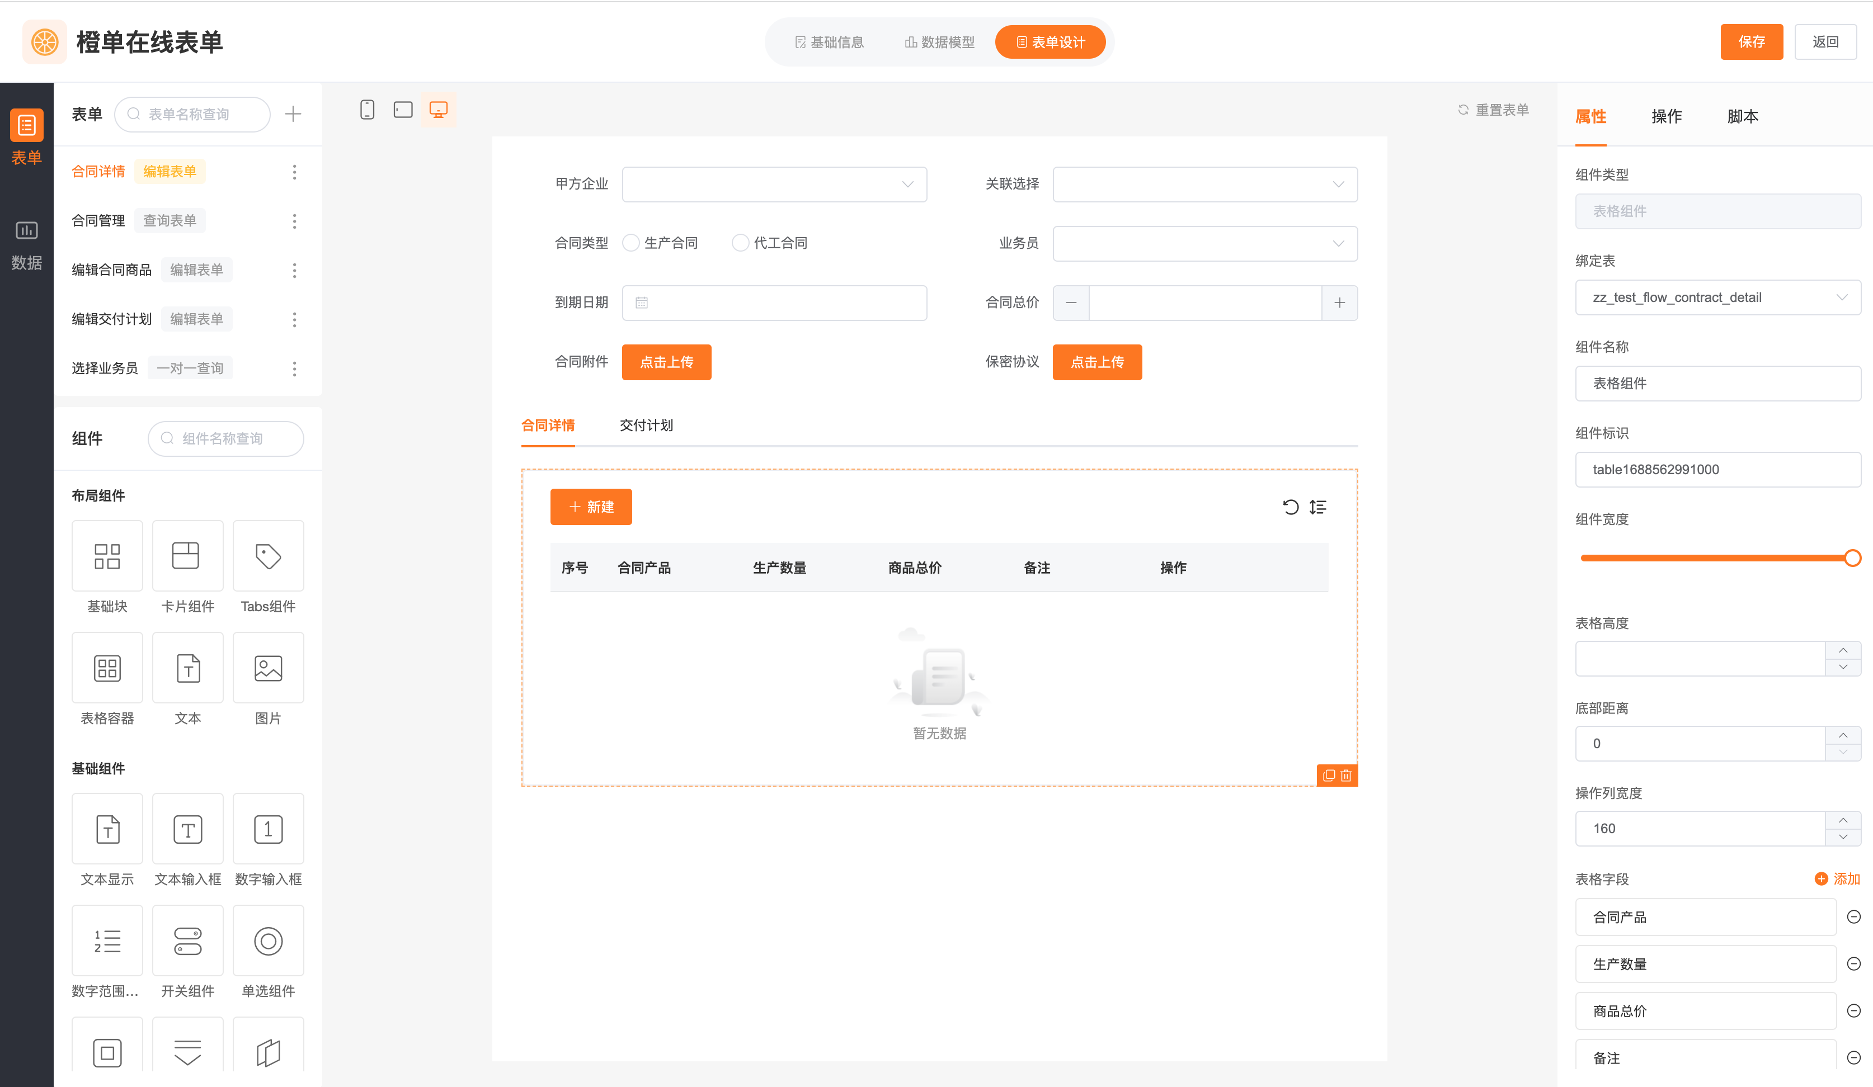
Task: Switch to the 交付计划 tab
Action: tap(646, 425)
